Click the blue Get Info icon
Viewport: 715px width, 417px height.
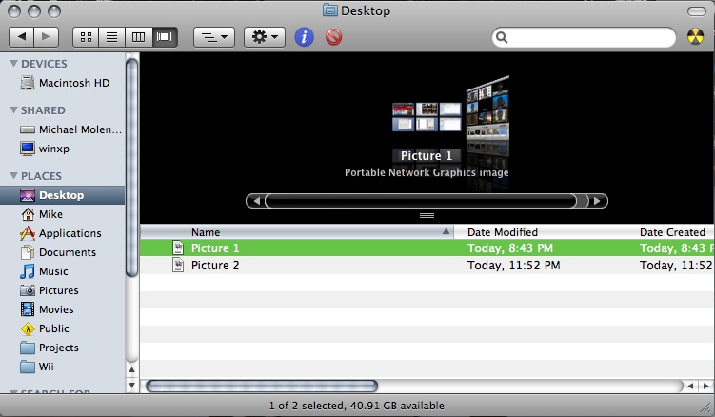tap(305, 37)
